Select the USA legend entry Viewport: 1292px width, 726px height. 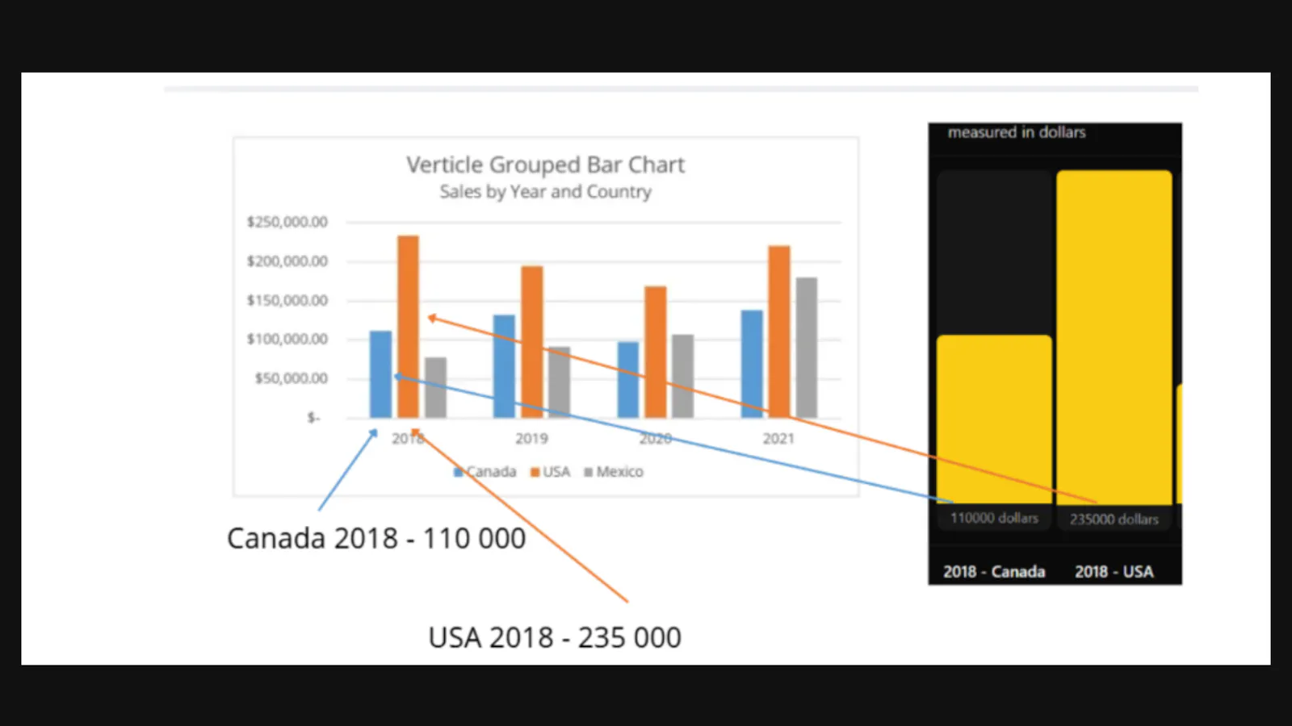(x=550, y=472)
